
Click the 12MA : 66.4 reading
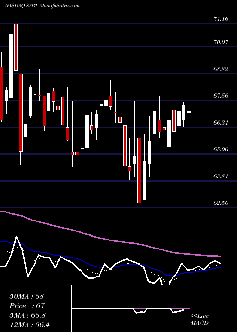point(29,324)
